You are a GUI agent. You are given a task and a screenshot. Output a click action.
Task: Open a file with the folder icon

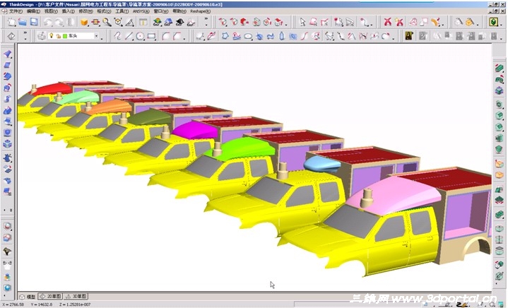click(23, 22)
